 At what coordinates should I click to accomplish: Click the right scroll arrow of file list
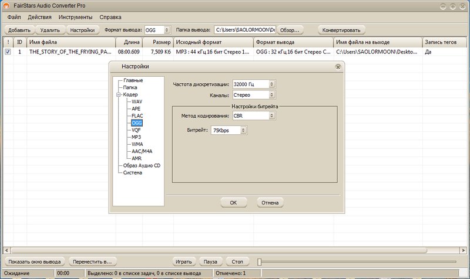click(464, 250)
